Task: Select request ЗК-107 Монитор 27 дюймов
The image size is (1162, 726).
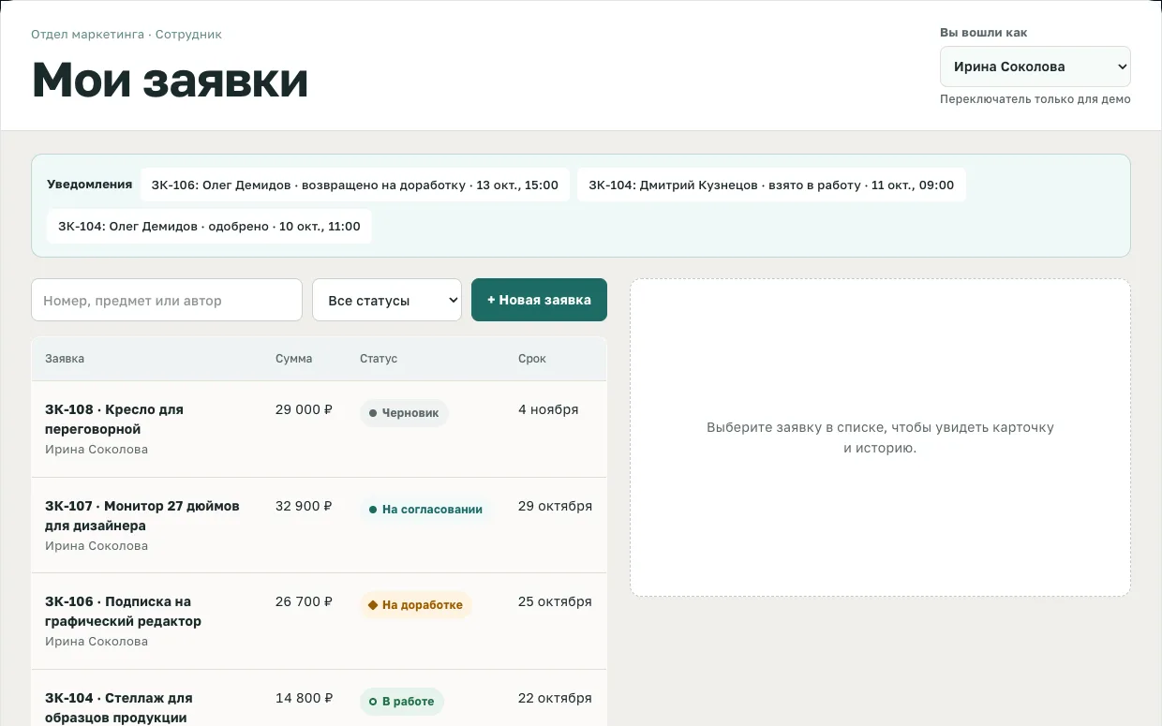Action: [x=319, y=526]
